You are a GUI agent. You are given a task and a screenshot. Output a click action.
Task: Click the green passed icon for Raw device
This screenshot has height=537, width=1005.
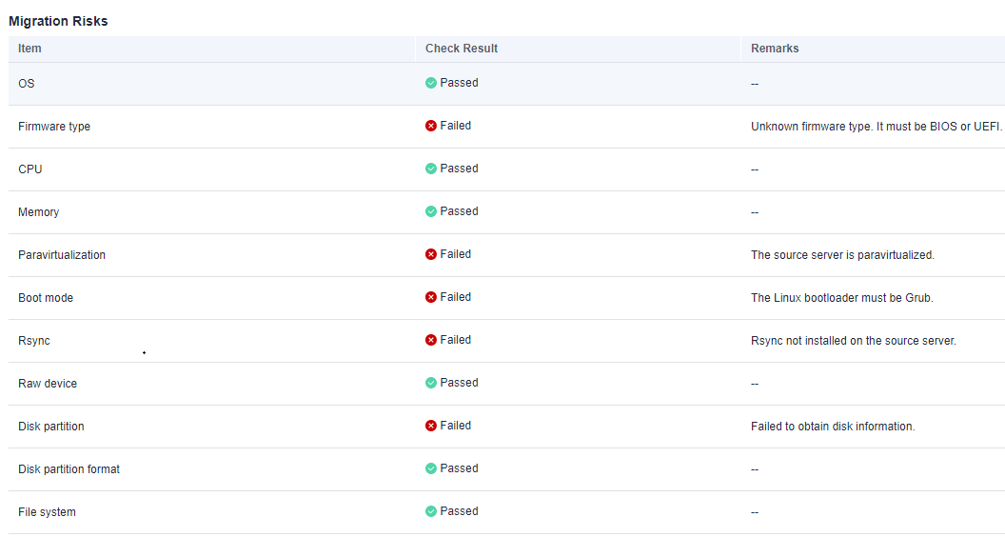point(431,383)
